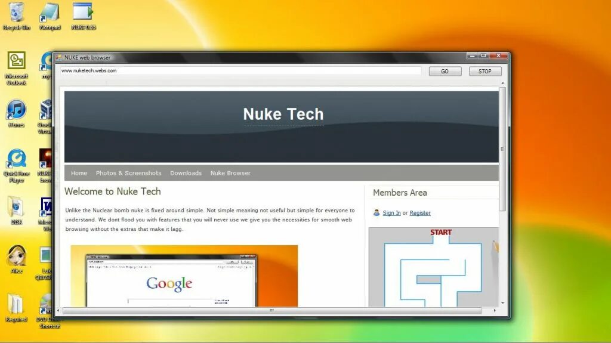Click the Sign In link
Screen dimensions: 611x343
pos(391,213)
